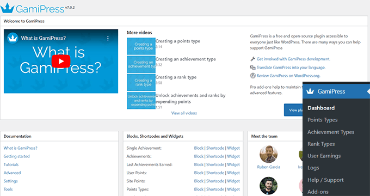Open Get involved with GamiPress development link
This screenshot has width=370, height=196.
click(x=293, y=59)
